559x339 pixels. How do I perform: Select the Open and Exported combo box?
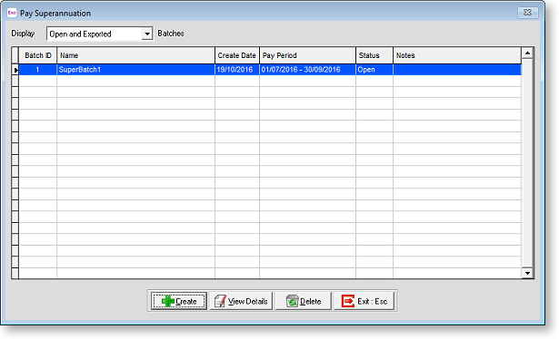pos(99,34)
